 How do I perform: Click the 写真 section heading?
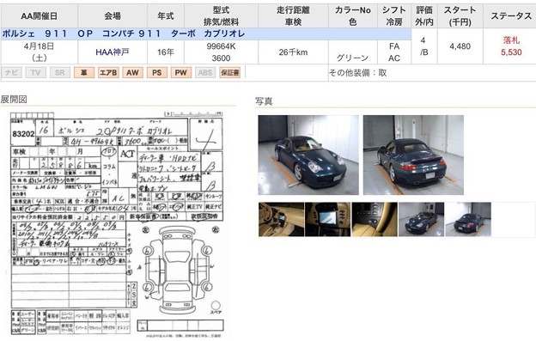coord(264,101)
